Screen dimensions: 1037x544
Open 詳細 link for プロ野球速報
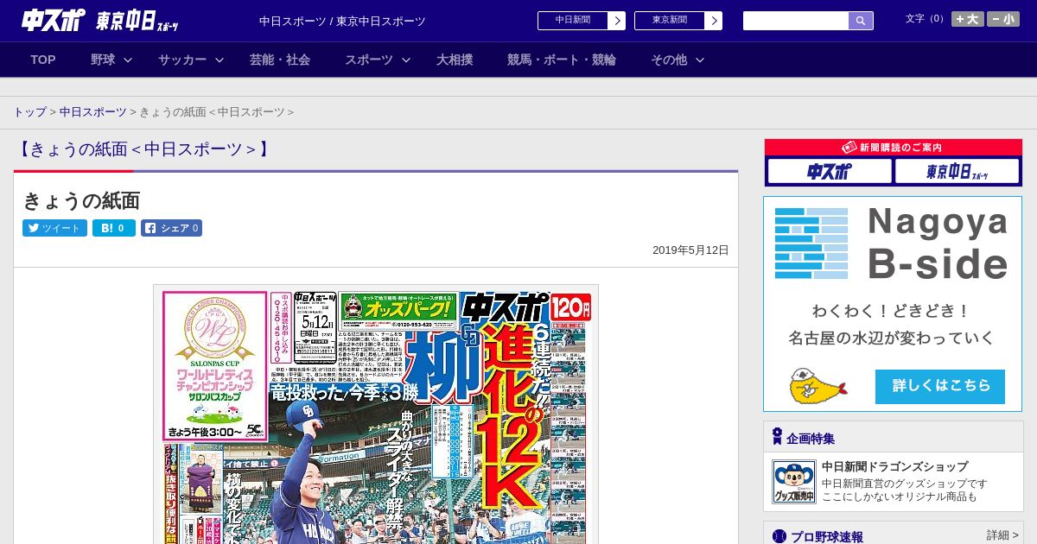[x=1002, y=535]
